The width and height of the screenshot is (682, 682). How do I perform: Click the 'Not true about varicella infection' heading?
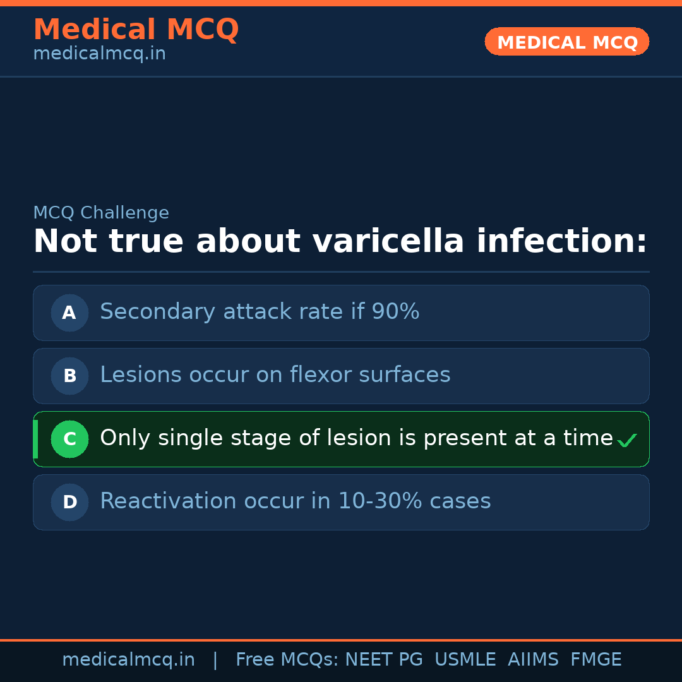coord(340,242)
